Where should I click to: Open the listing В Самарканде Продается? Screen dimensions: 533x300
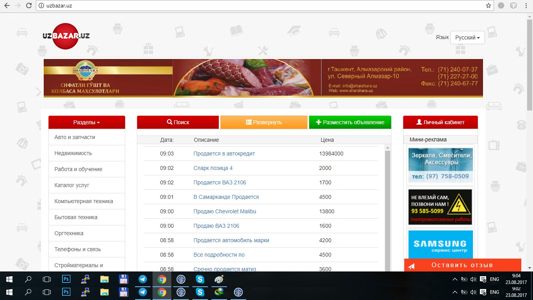(x=226, y=197)
